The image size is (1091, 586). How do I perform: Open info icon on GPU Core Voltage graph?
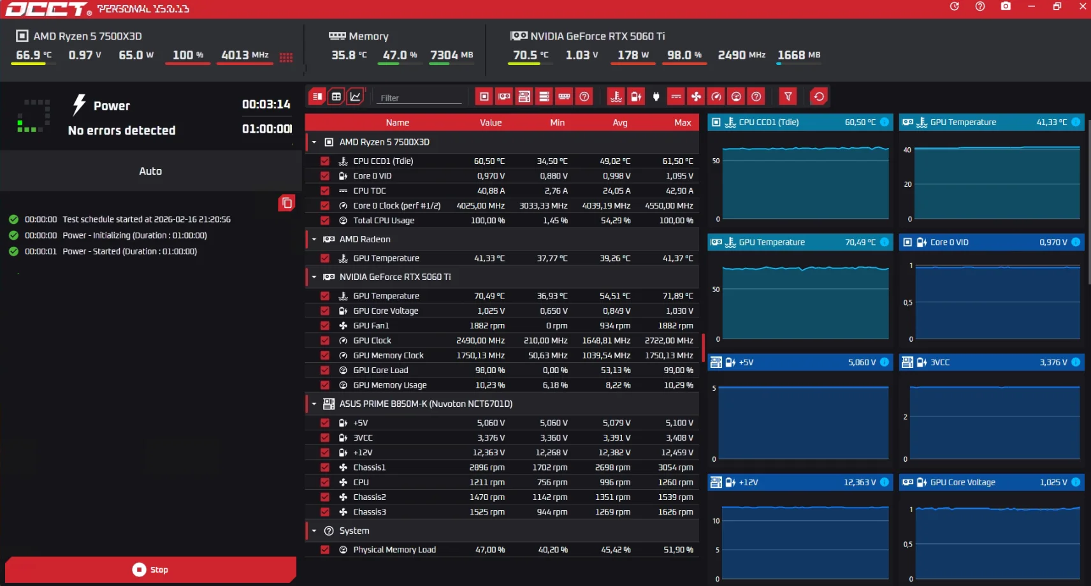[1076, 482]
